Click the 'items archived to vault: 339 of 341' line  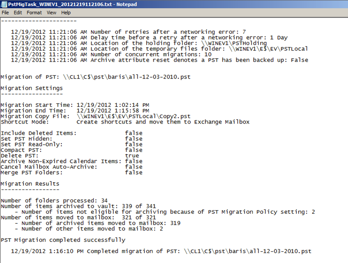pyautogui.click(x=79, y=207)
